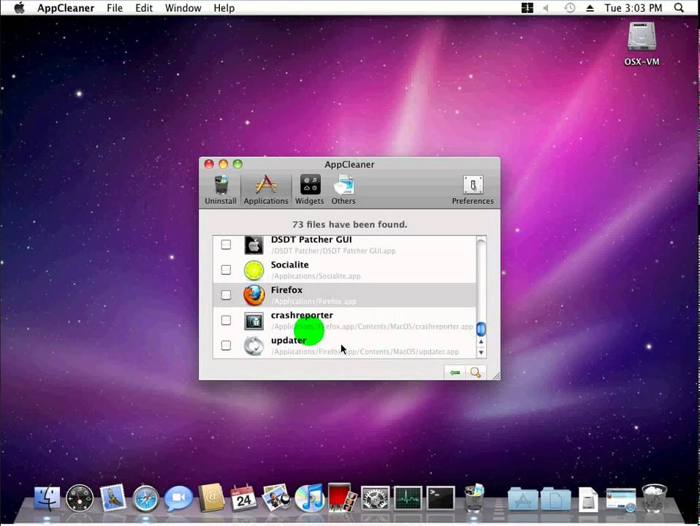Click the scrollbar up arrow

coord(481,342)
